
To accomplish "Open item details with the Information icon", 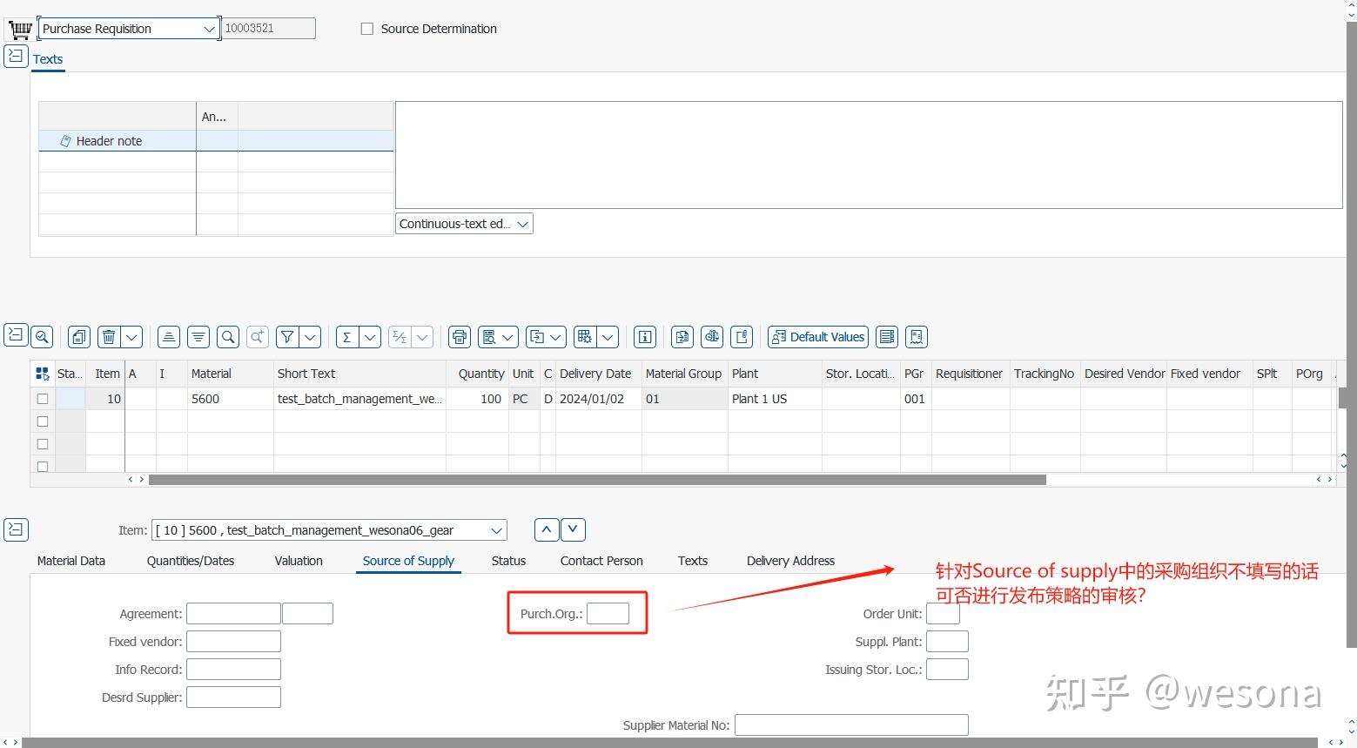I will [645, 337].
